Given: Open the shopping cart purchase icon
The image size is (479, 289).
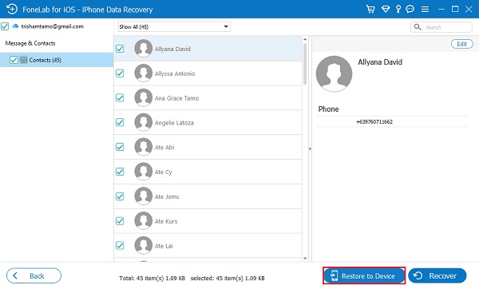Looking at the screenshot, I should (x=370, y=9).
